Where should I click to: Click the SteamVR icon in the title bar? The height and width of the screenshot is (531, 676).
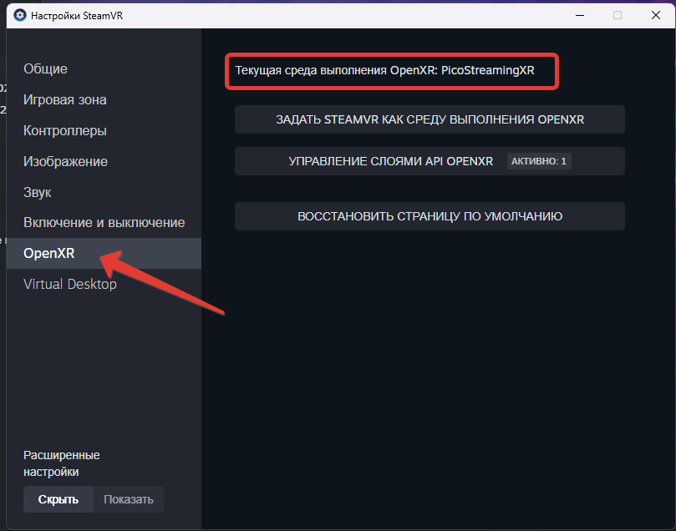[x=20, y=16]
